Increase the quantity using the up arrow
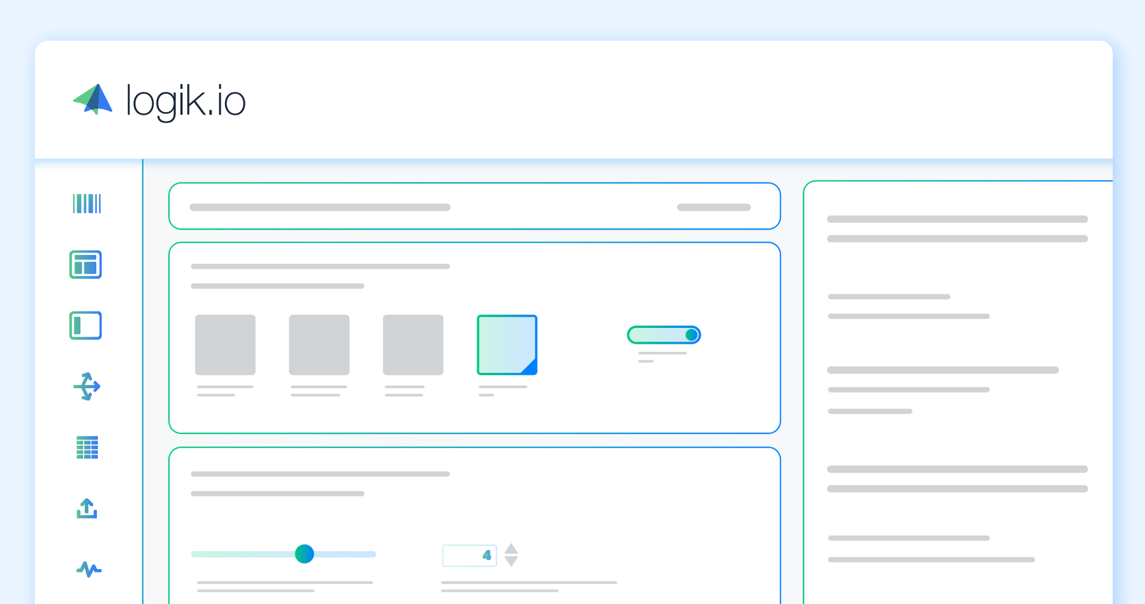 pyautogui.click(x=511, y=548)
